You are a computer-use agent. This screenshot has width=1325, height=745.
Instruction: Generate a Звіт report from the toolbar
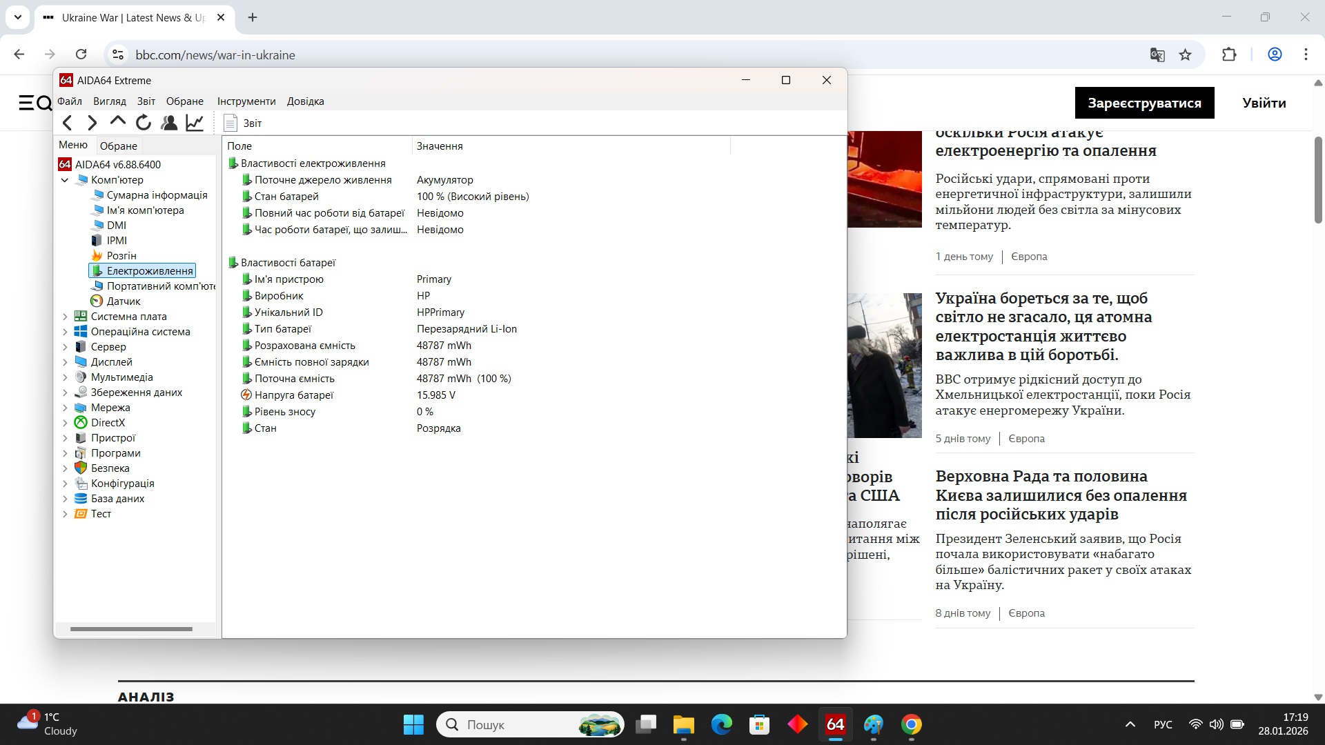pyautogui.click(x=242, y=123)
